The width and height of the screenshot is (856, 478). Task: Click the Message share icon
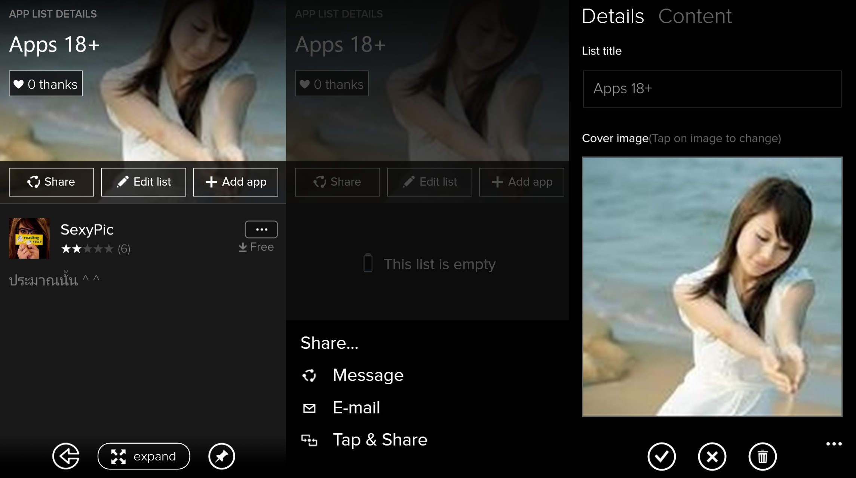click(309, 376)
